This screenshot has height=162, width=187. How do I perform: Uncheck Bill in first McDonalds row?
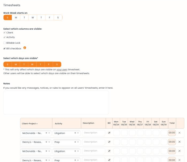tap(109, 133)
